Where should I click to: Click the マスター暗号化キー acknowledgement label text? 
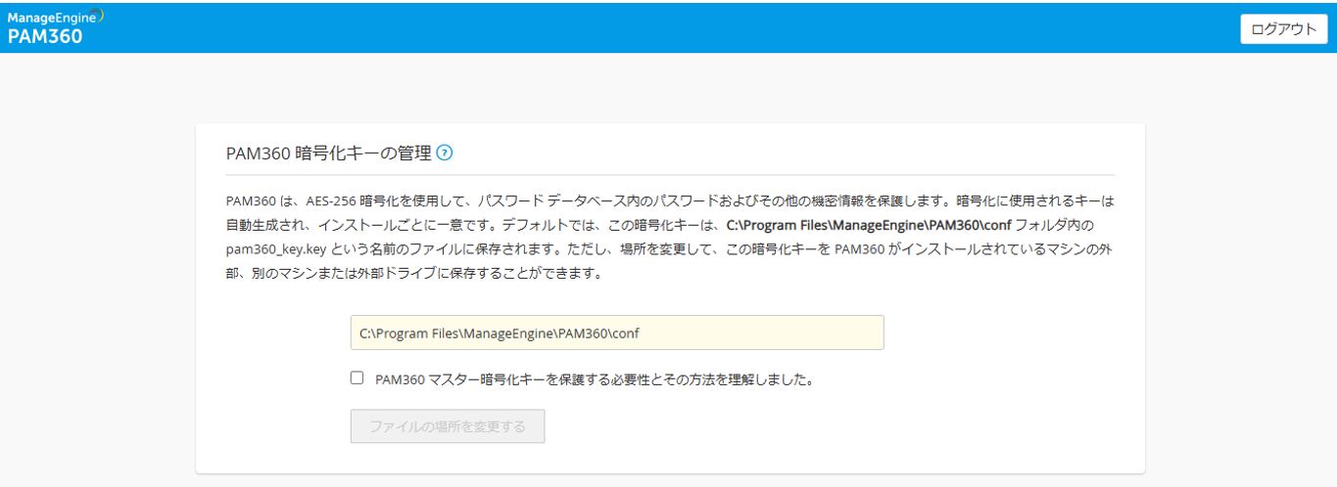coord(595,378)
